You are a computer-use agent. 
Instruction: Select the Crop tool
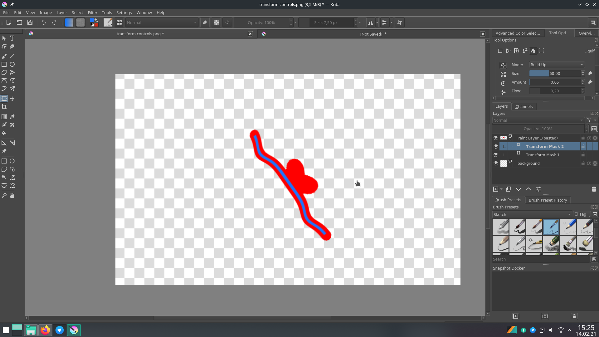pyautogui.click(x=4, y=107)
